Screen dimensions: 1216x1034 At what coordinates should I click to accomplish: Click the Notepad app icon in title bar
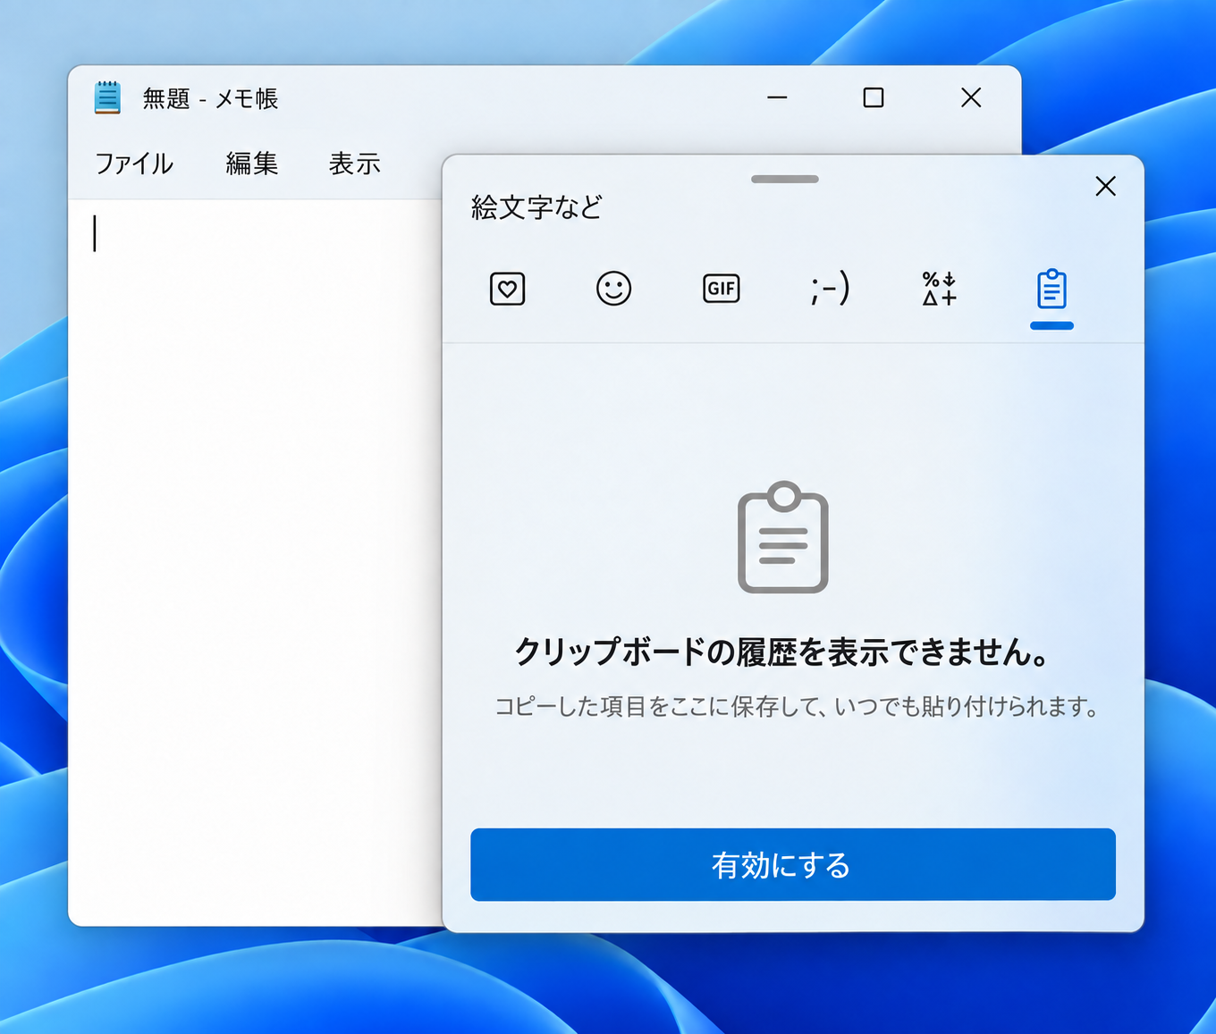(107, 97)
